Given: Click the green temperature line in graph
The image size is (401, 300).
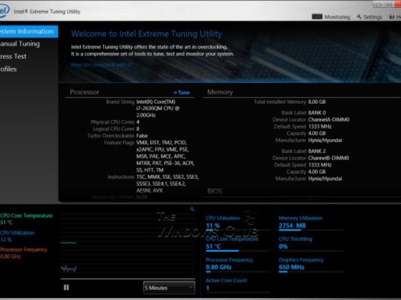Looking at the screenshot, I should click(69, 243).
